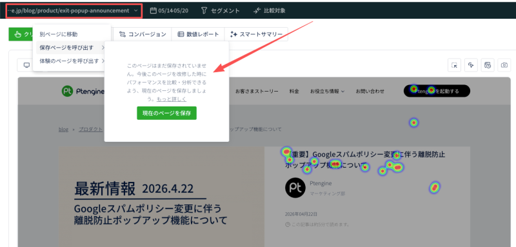This screenshot has width=516, height=247.
Task: Expand the page URL dropdown
Action: coord(74,10)
